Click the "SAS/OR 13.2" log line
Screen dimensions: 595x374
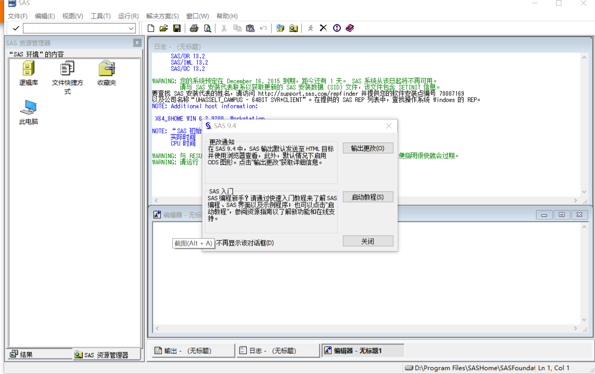point(188,56)
